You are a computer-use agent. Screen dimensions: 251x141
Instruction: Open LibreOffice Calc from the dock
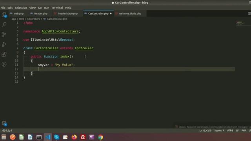tap(22, 137)
